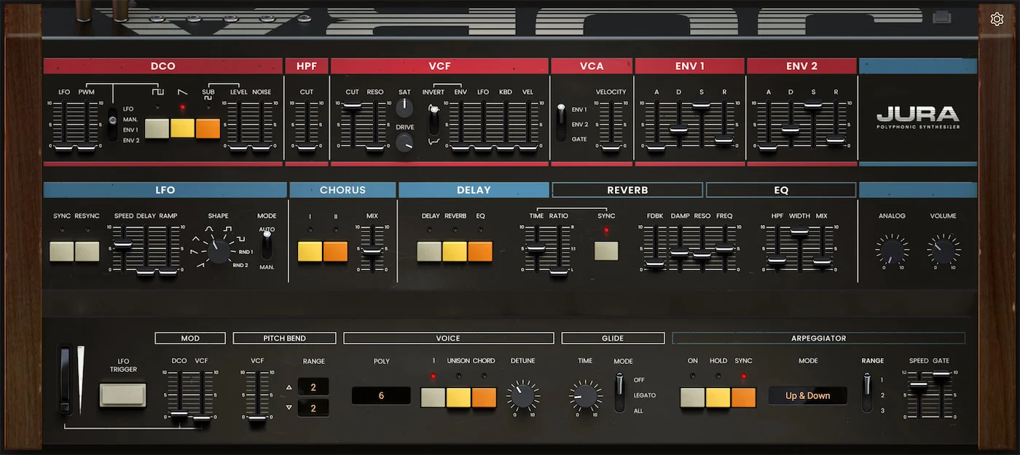Screen dimensions: 1020x455
Task: Toggle the delay SYNC button
Action: tap(606, 251)
